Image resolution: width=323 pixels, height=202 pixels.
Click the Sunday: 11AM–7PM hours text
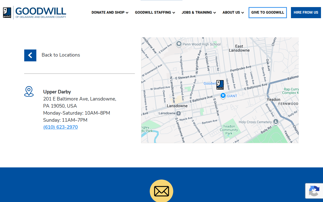(x=65, y=120)
